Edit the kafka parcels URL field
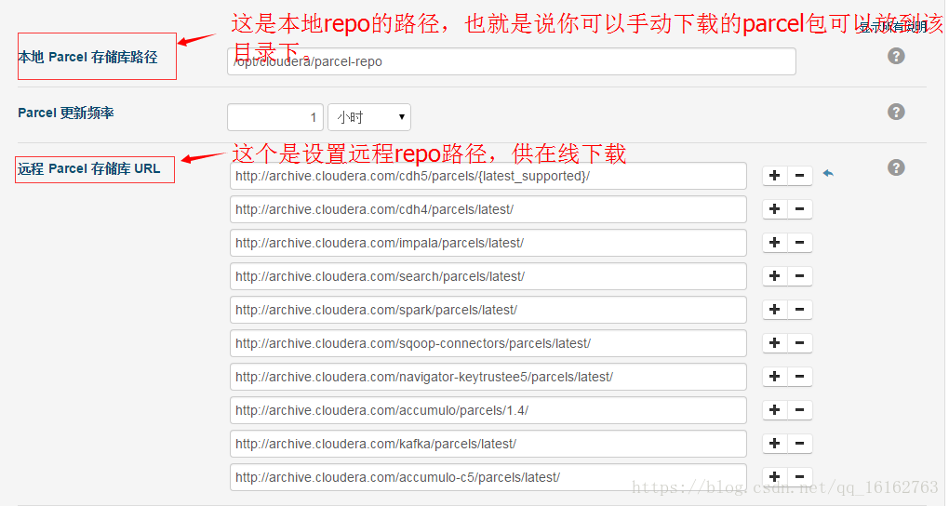This screenshot has height=506, width=949. 488,444
